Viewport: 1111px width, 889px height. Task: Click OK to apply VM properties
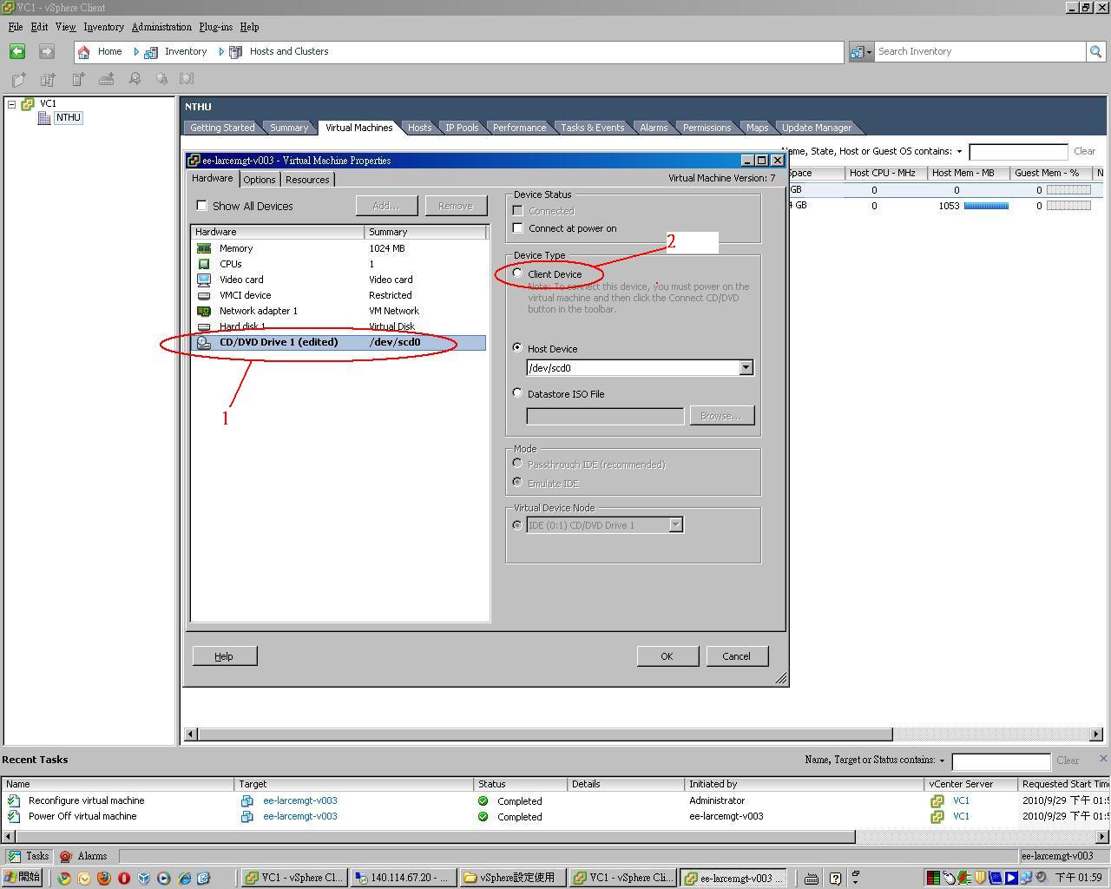[667, 656]
